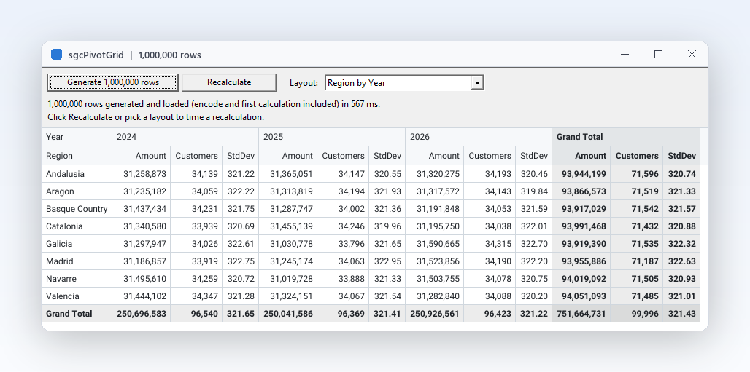Select the Aragon row header
Image resolution: width=750 pixels, height=372 pixels.
77,191
